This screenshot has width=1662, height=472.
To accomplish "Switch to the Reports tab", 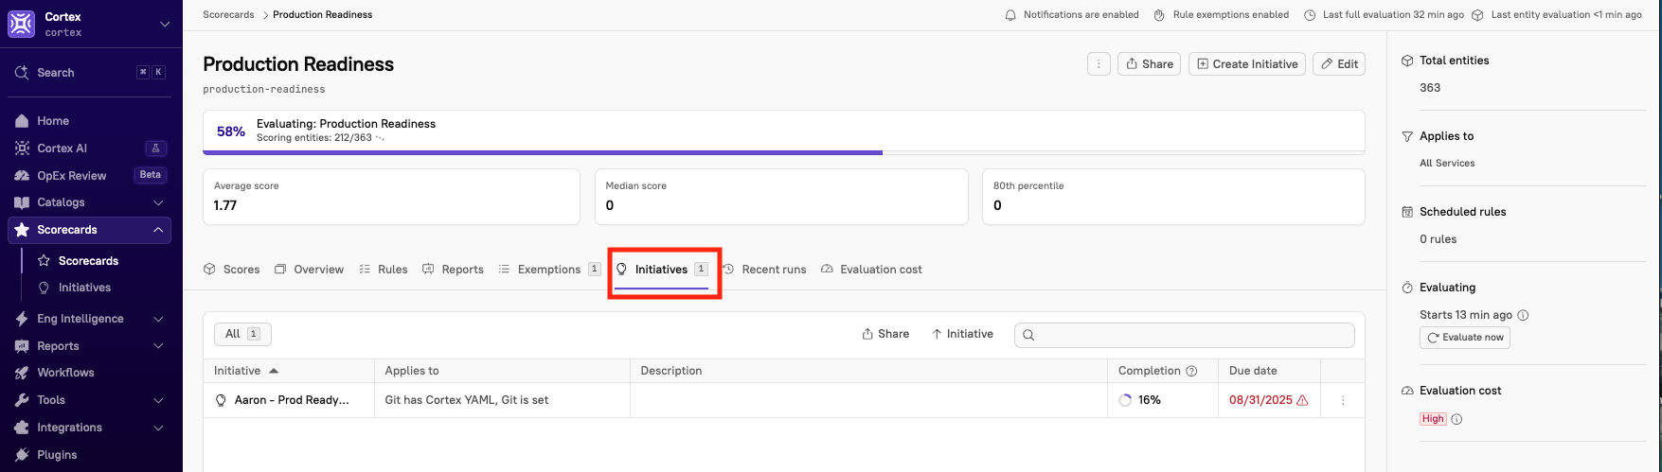I will coord(453,270).
